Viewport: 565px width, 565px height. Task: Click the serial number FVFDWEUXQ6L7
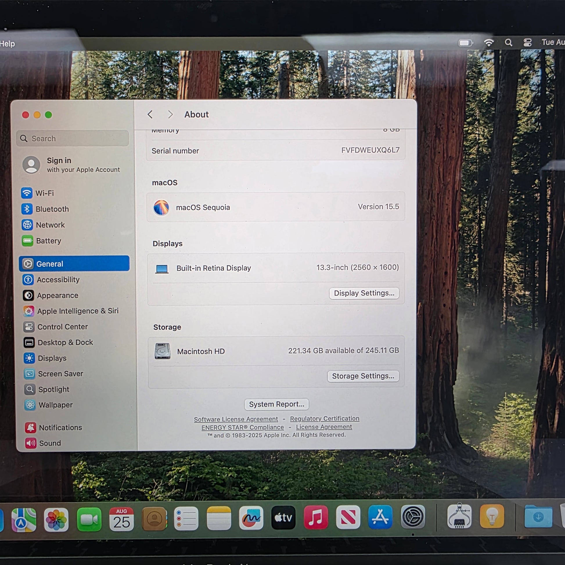coord(370,150)
